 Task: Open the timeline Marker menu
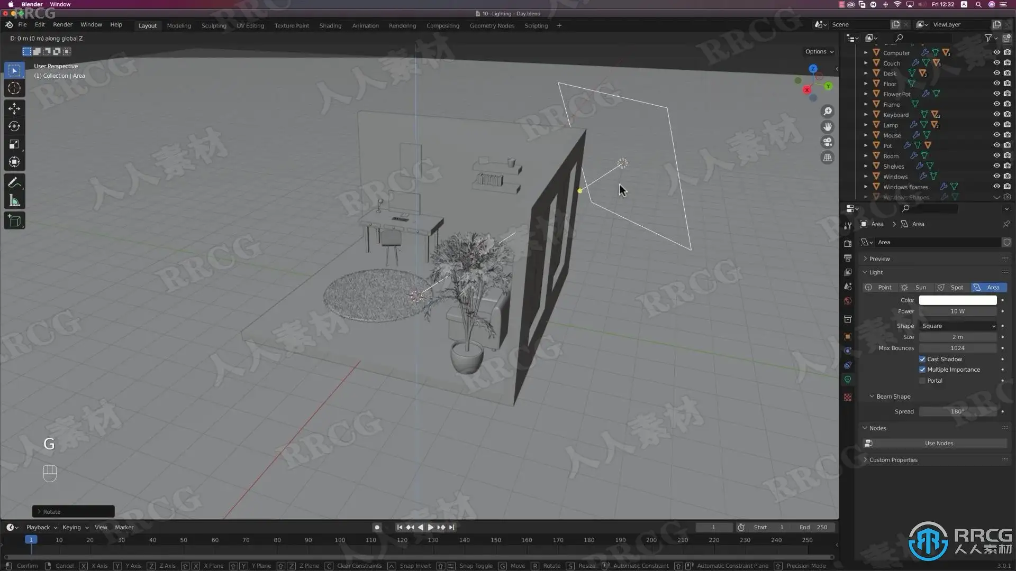click(124, 528)
